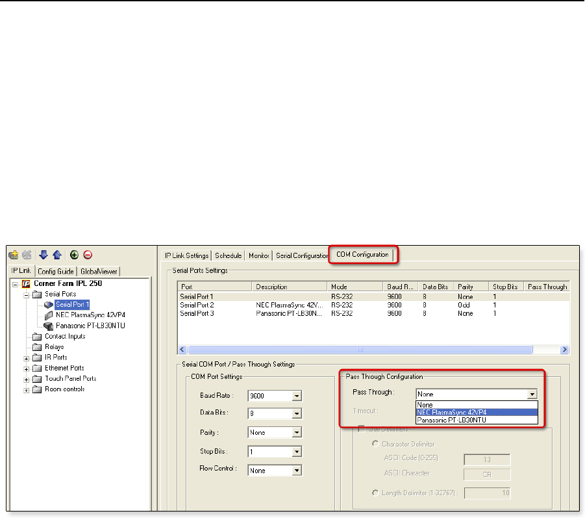
Task: Select the Contact Inputs folder
Action: 64,336
